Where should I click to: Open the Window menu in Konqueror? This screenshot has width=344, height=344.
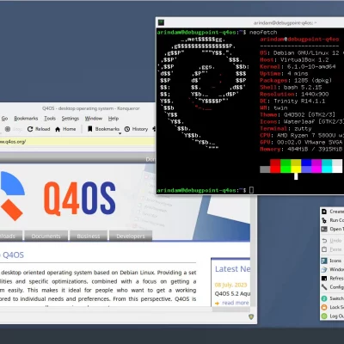(94, 119)
